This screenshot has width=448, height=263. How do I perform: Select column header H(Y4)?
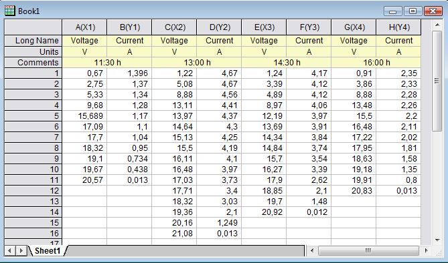click(398, 27)
